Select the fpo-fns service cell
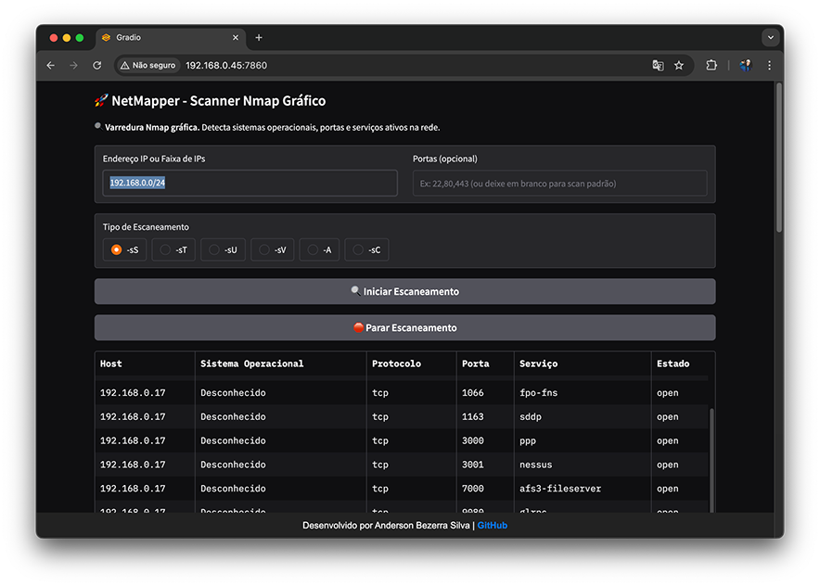The width and height of the screenshot is (820, 586). [x=583, y=392]
